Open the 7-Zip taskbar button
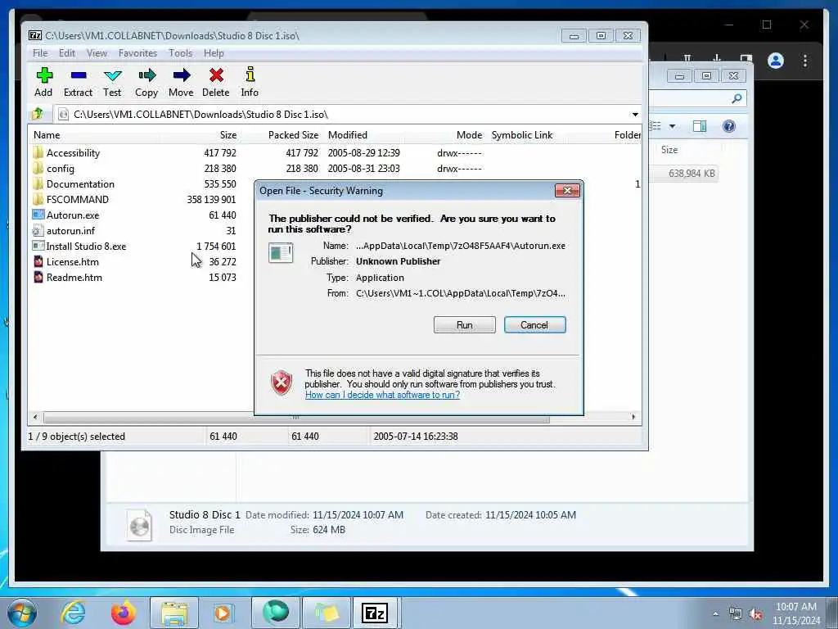 pyautogui.click(x=375, y=613)
